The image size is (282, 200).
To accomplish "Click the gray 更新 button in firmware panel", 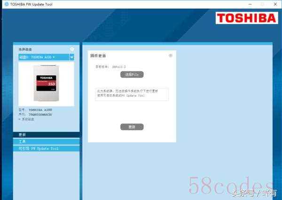I will [132, 127].
